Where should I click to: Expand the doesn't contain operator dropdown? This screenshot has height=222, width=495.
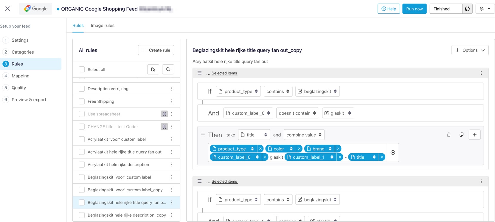click(x=297, y=113)
